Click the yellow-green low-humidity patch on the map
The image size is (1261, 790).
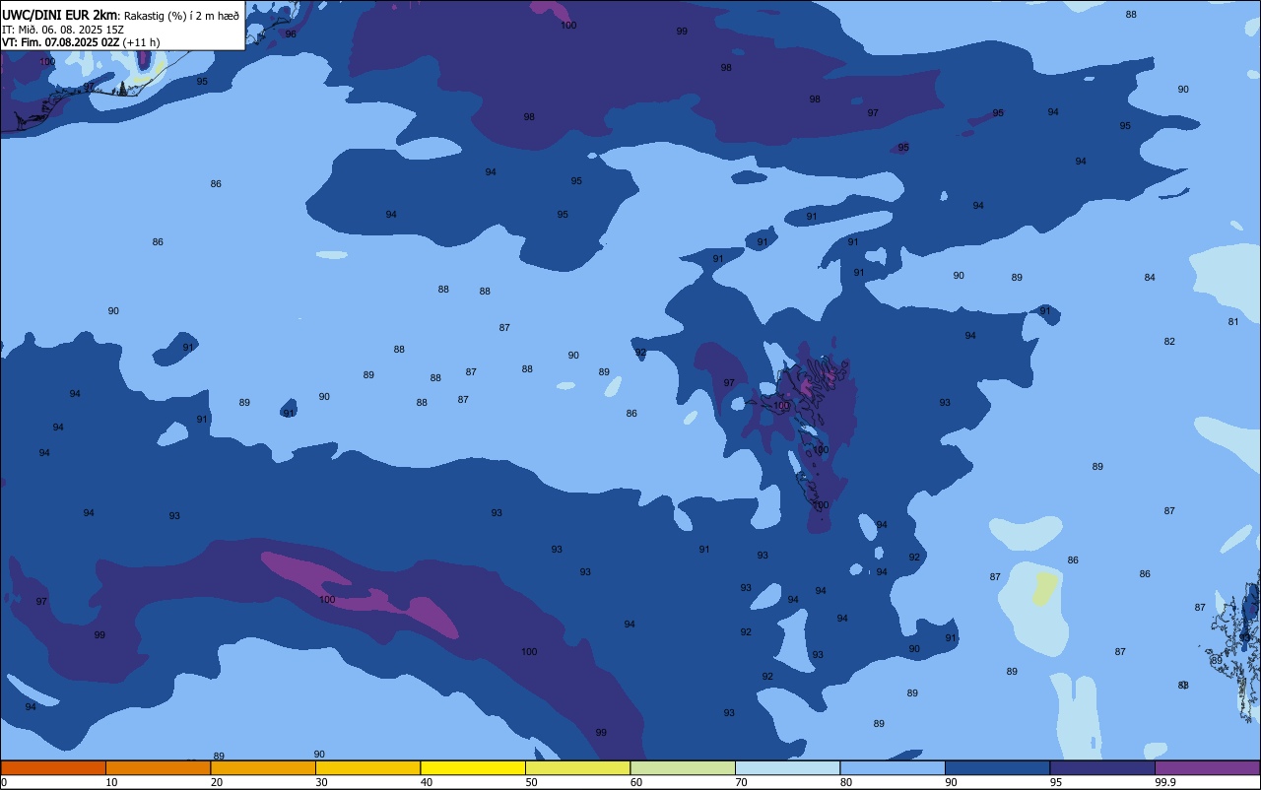(1043, 589)
